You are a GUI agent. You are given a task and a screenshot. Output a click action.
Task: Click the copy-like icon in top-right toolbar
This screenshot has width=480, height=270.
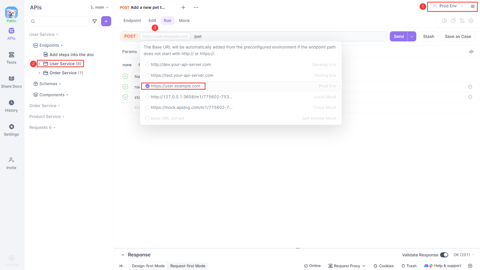click(x=453, y=21)
